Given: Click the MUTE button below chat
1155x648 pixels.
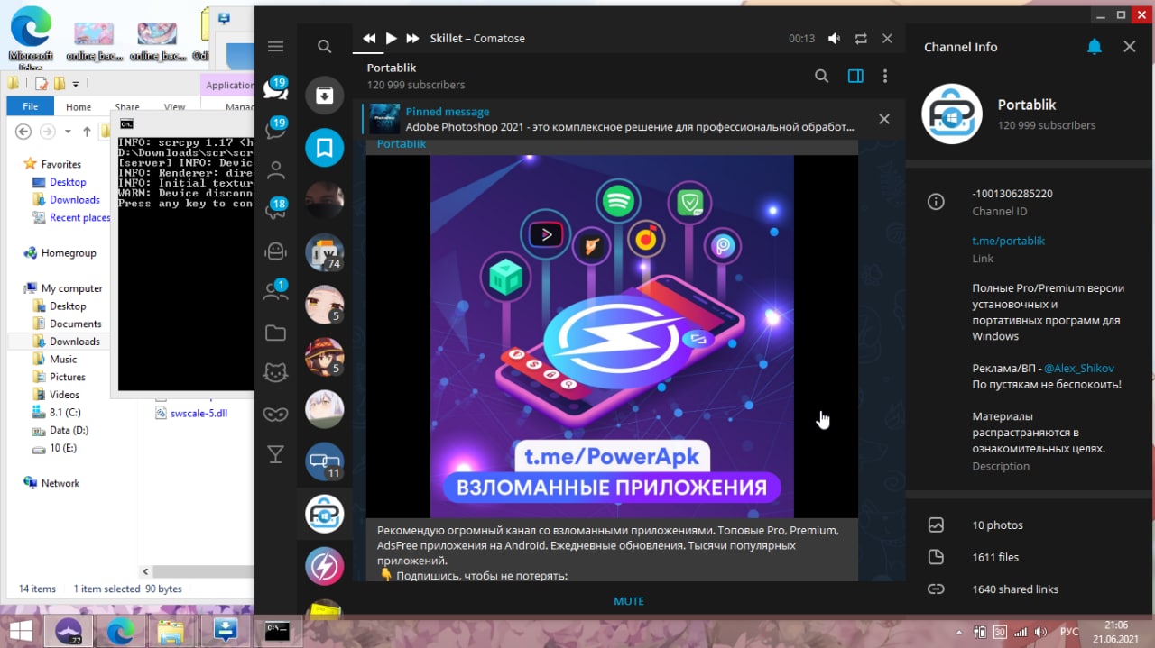Looking at the screenshot, I should pyautogui.click(x=629, y=601).
